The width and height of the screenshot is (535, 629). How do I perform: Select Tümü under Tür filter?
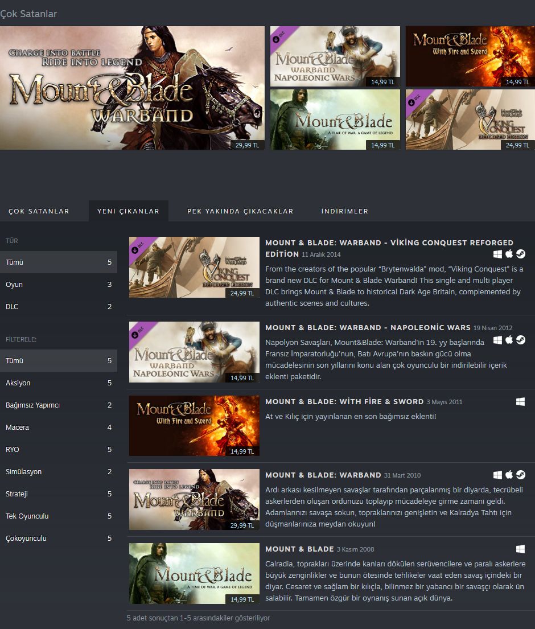coord(59,262)
